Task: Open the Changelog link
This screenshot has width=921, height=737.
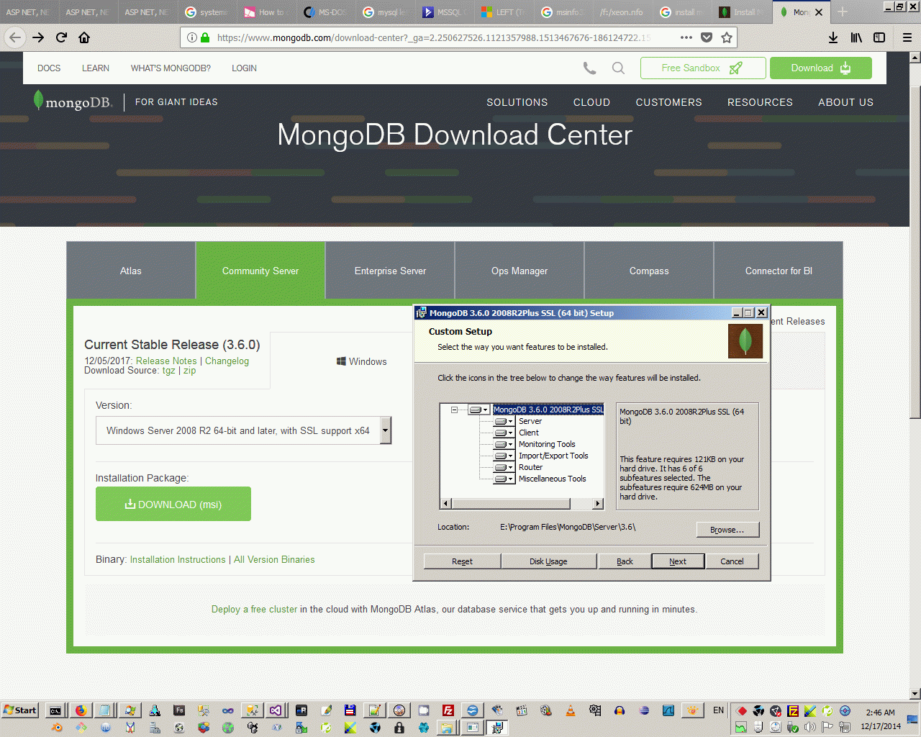Action: point(227,361)
